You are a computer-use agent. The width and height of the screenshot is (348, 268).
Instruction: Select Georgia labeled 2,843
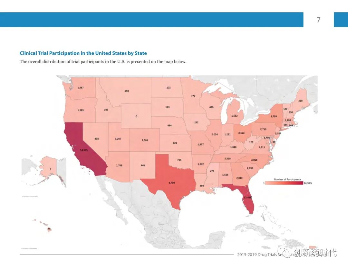[239, 178]
